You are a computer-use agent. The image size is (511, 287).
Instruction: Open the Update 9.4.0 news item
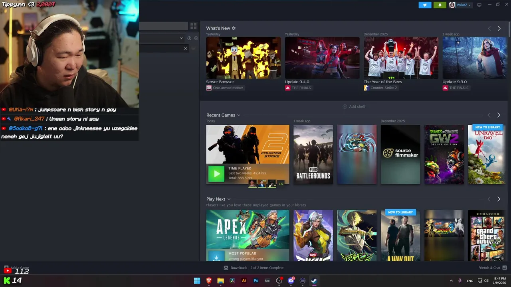pos(322,58)
